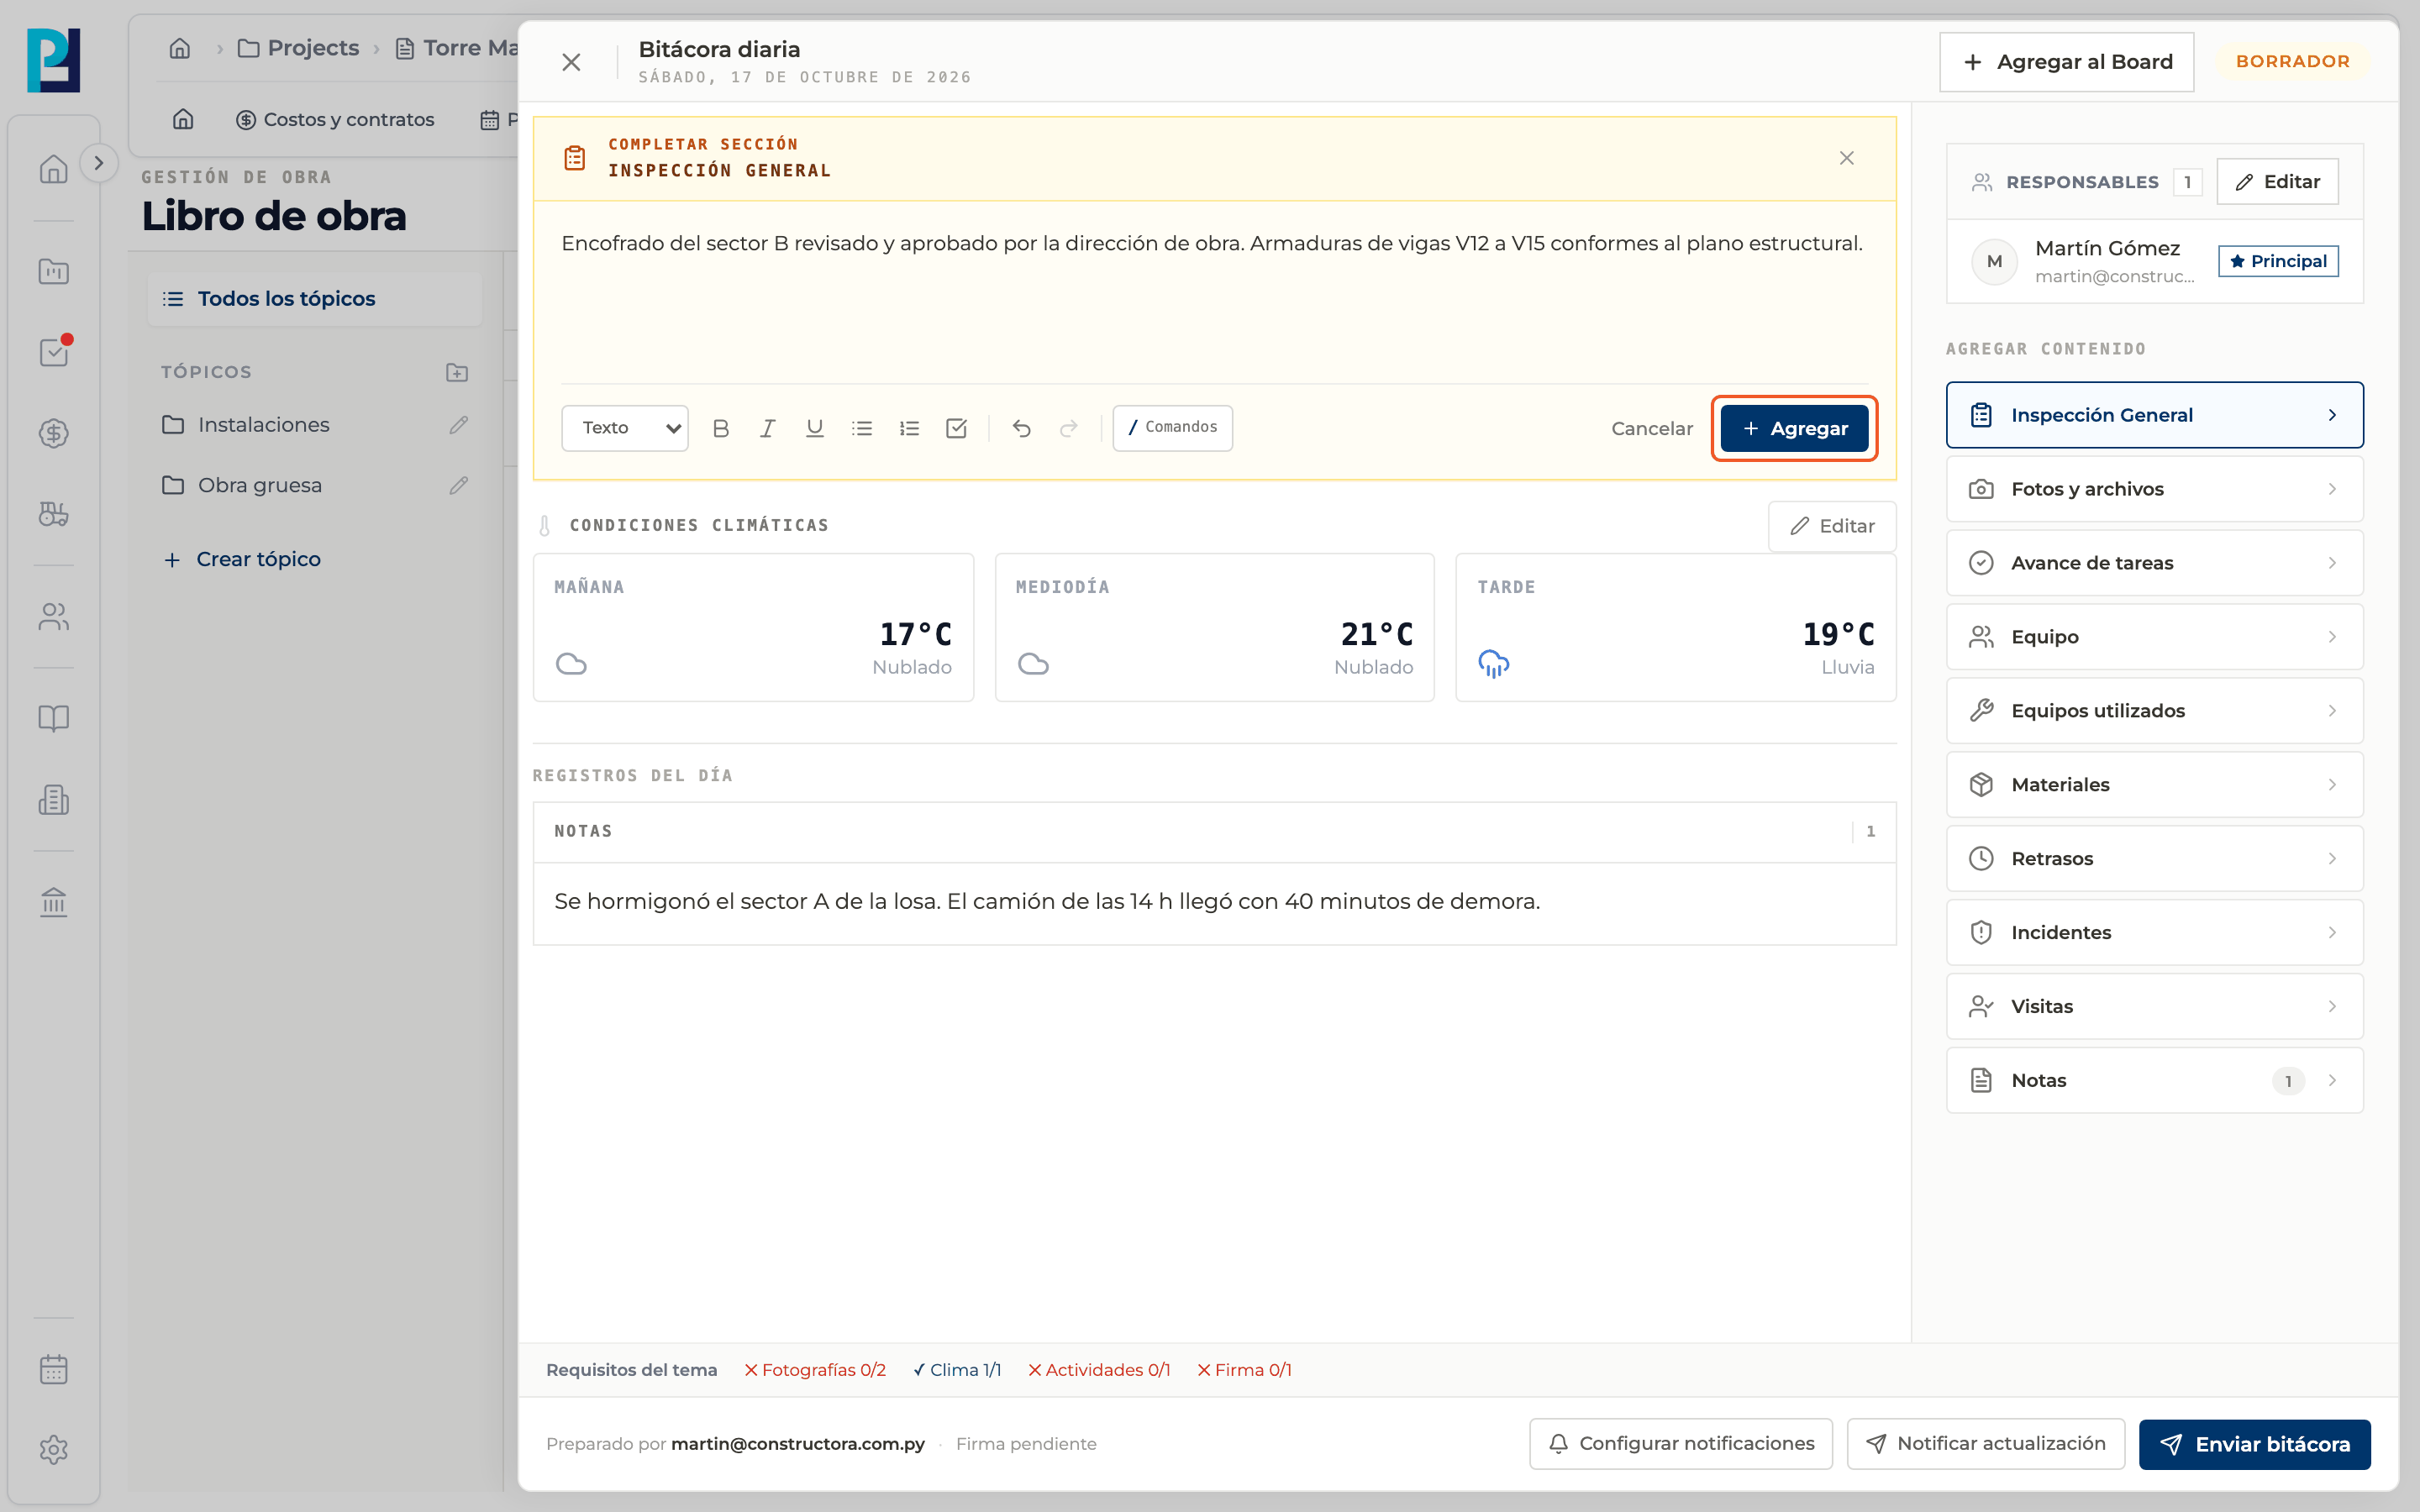Viewport: 2420px width, 1512px height.
Task: Open Visitas content option
Action: coord(2154,1007)
